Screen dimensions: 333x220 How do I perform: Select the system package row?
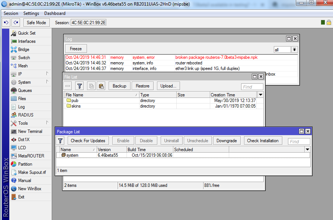tap(183, 155)
